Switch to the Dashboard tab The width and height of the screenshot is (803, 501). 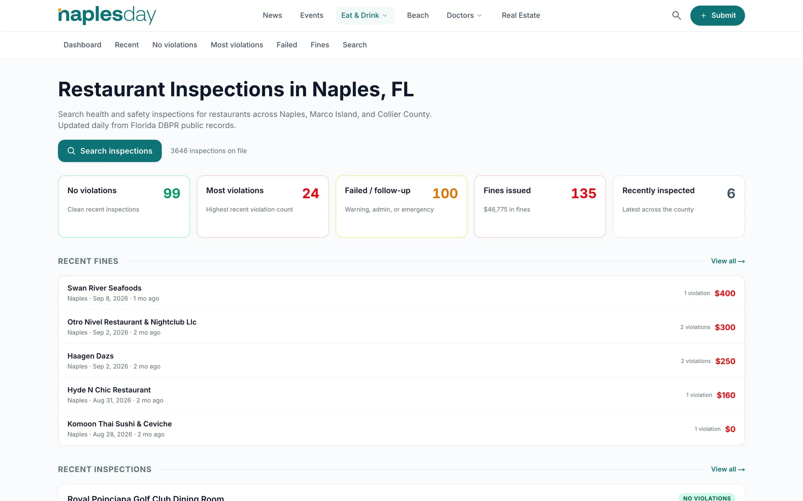[82, 45]
